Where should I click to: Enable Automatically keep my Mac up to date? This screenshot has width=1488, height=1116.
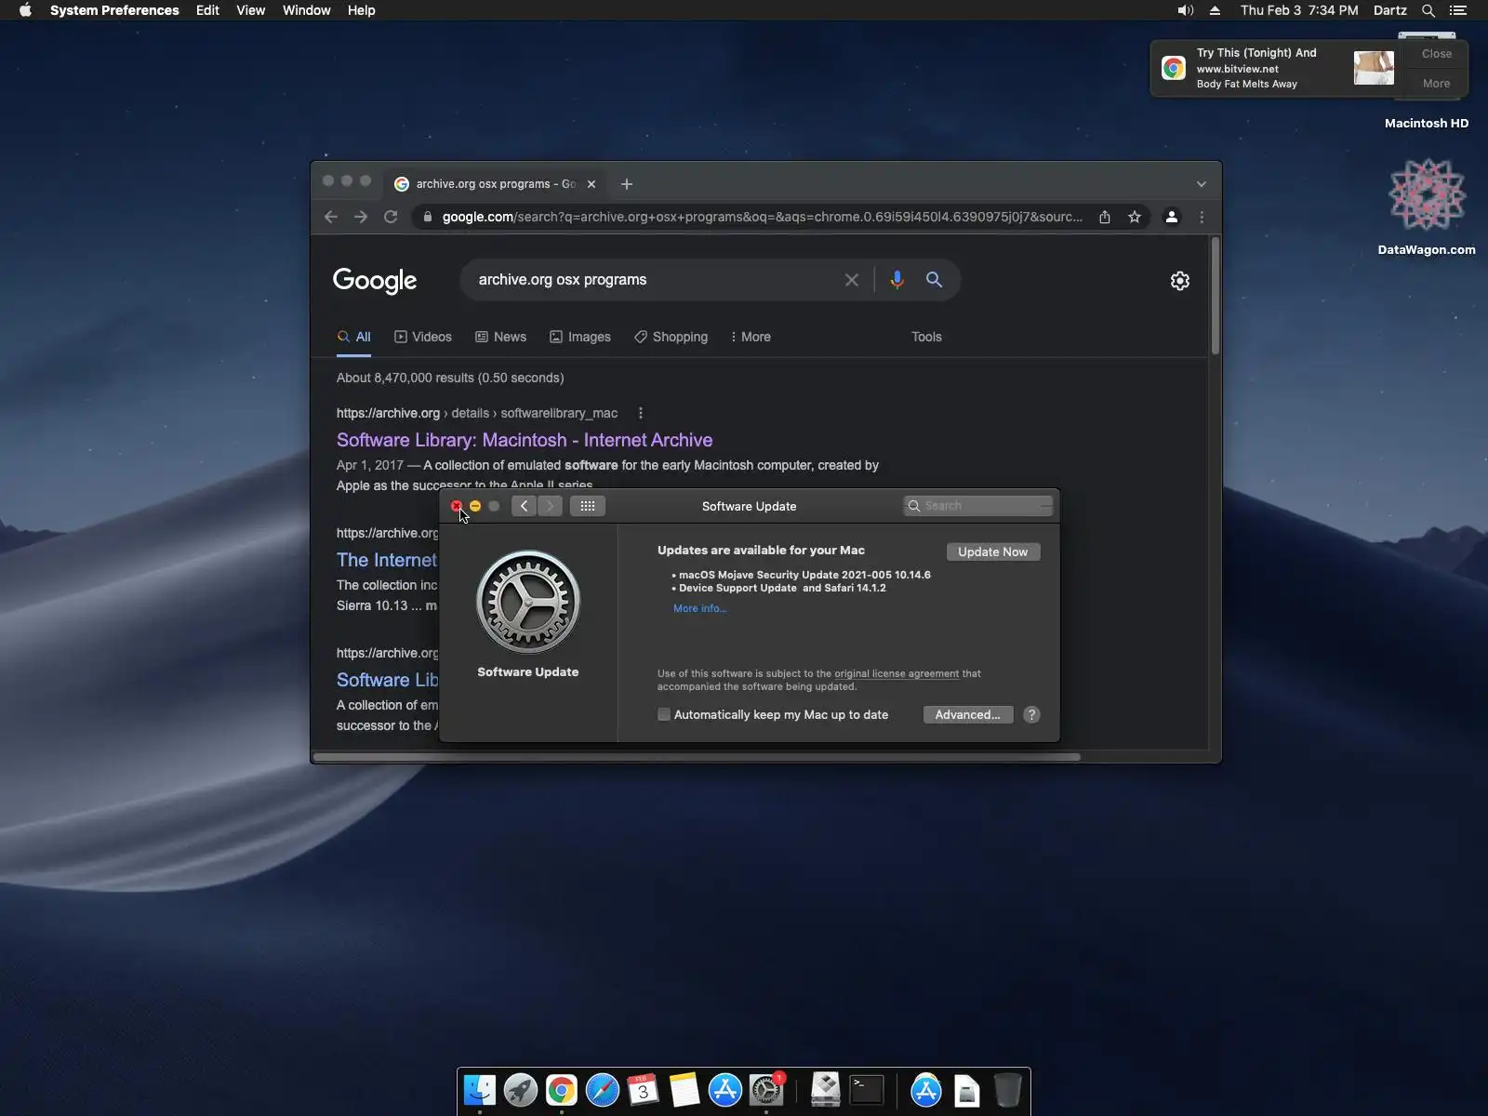click(664, 714)
